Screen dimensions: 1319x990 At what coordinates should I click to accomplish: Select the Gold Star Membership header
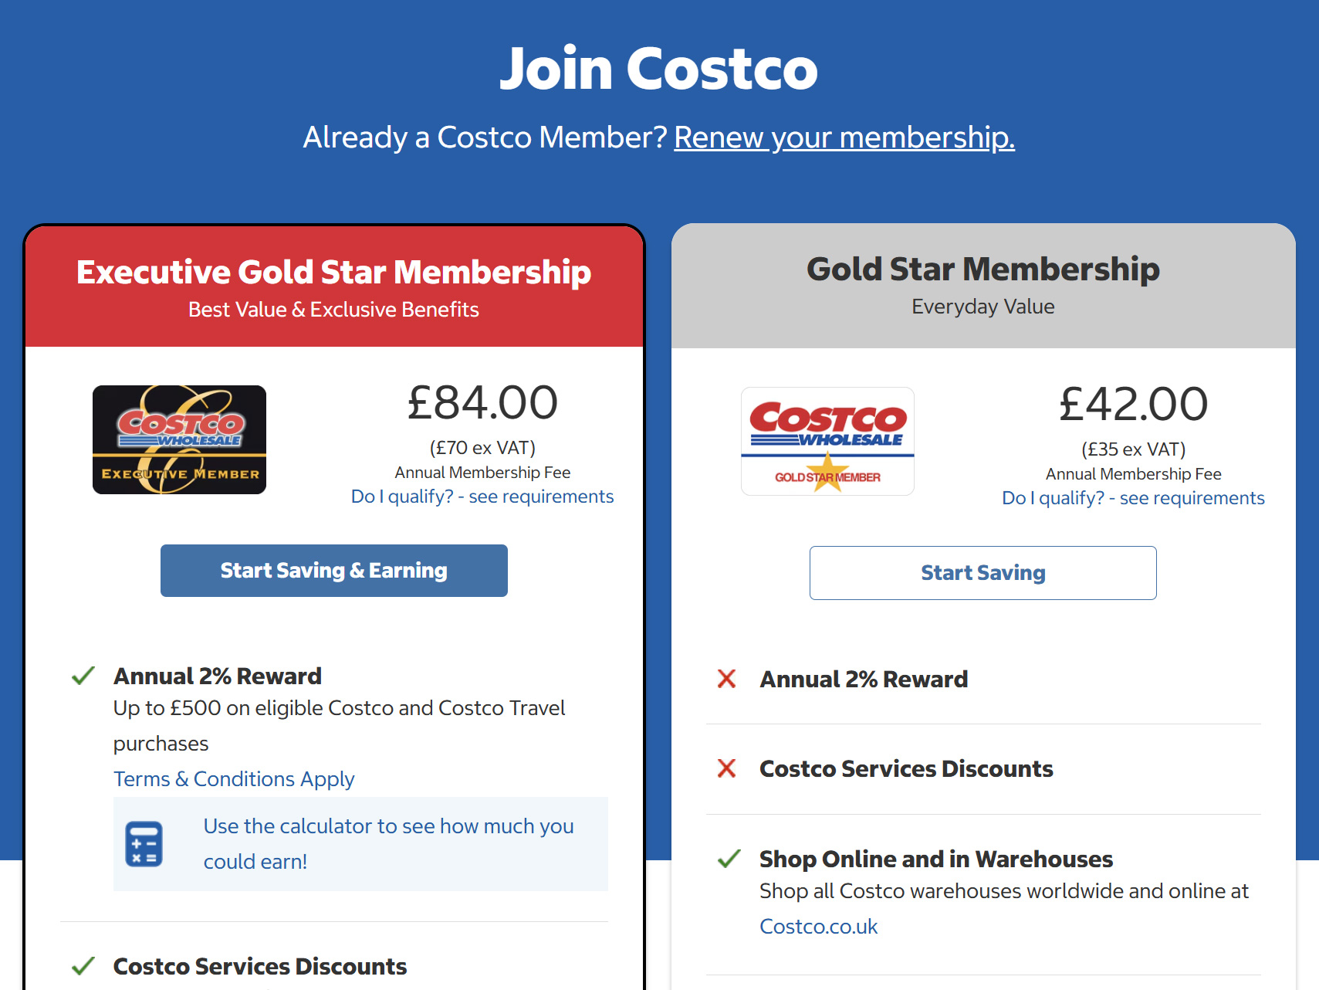tap(982, 269)
